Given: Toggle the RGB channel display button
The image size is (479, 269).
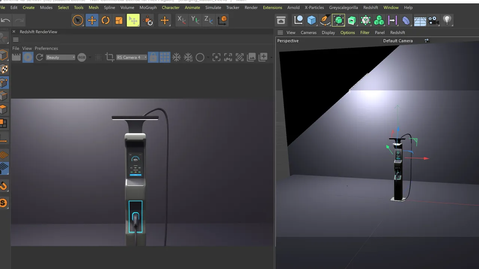Looking at the screenshot, I should [82, 57].
